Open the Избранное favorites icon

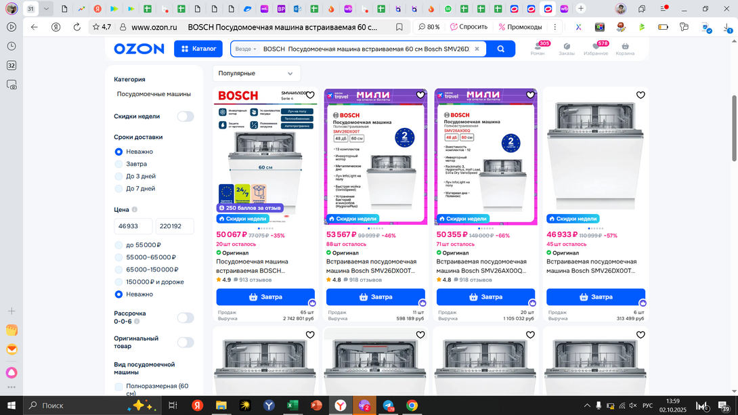(596, 49)
